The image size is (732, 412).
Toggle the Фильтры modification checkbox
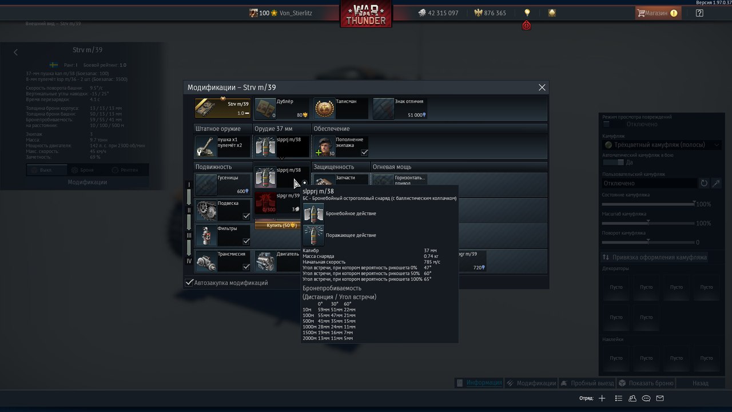(246, 241)
